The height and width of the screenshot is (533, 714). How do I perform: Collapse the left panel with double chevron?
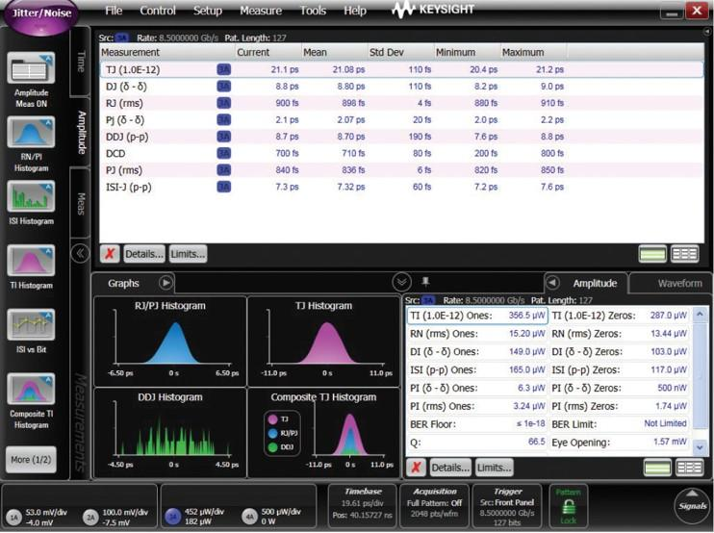tap(81, 253)
